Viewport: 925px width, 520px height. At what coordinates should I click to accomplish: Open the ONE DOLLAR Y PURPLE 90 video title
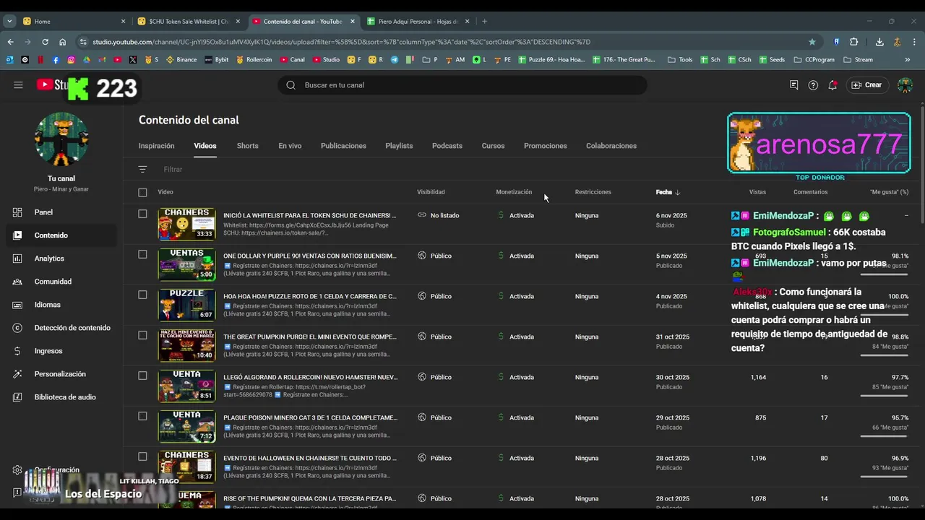[x=309, y=256]
